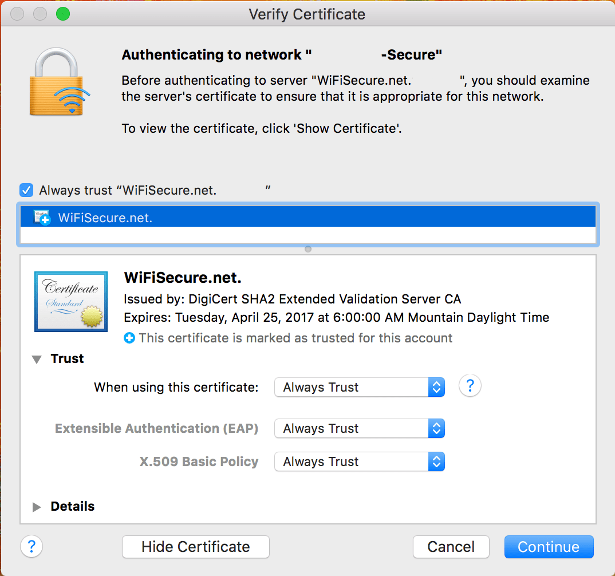Expand the Details section triangle
This screenshot has width=615, height=576.
point(37,507)
